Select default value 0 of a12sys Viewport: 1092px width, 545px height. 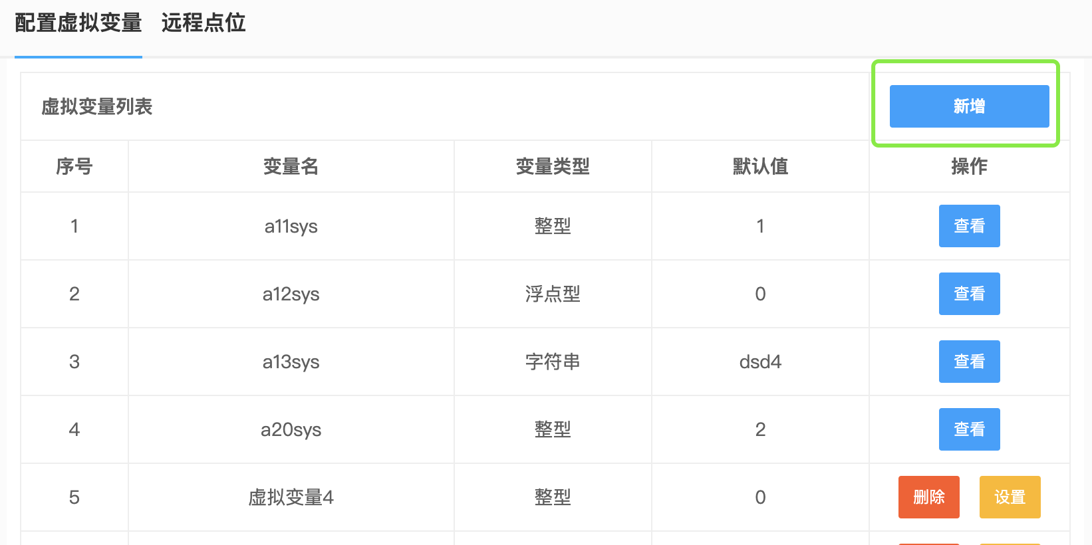click(x=760, y=294)
